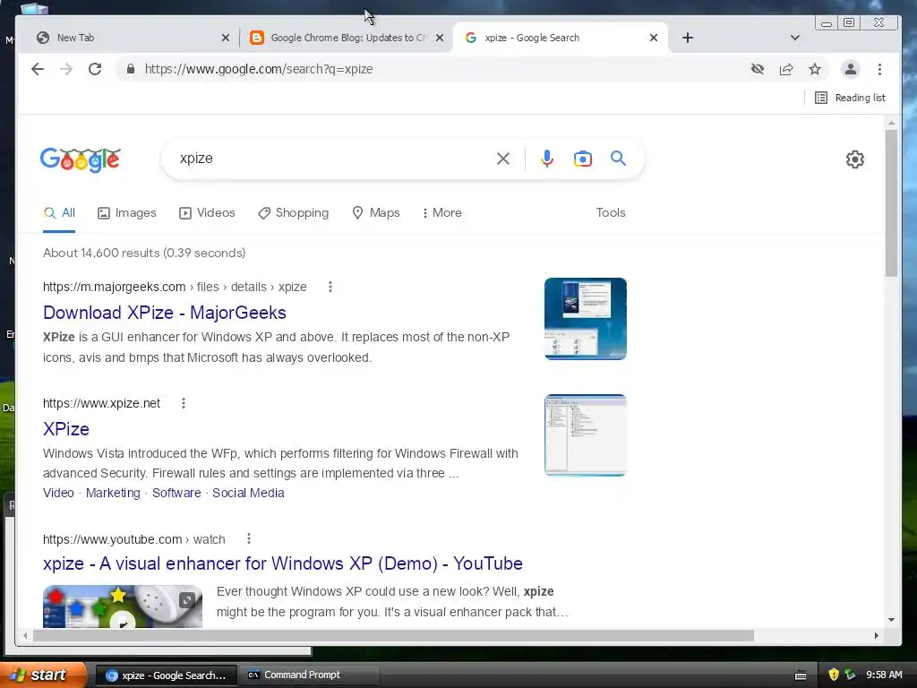The image size is (917, 688).
Task: Switch to Shopping results
Action: click(294, 213)
